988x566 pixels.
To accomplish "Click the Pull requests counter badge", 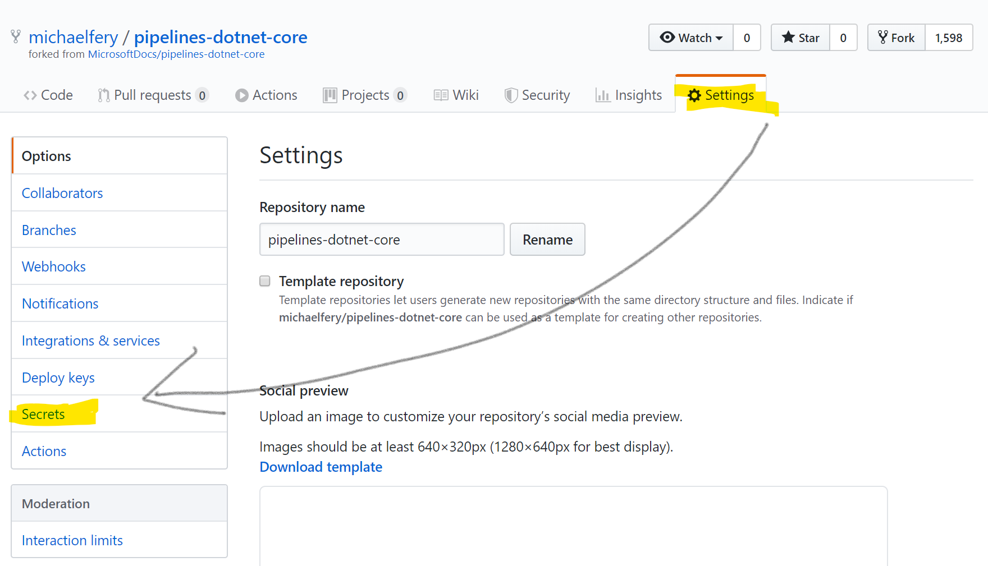I will click(202, 96).
